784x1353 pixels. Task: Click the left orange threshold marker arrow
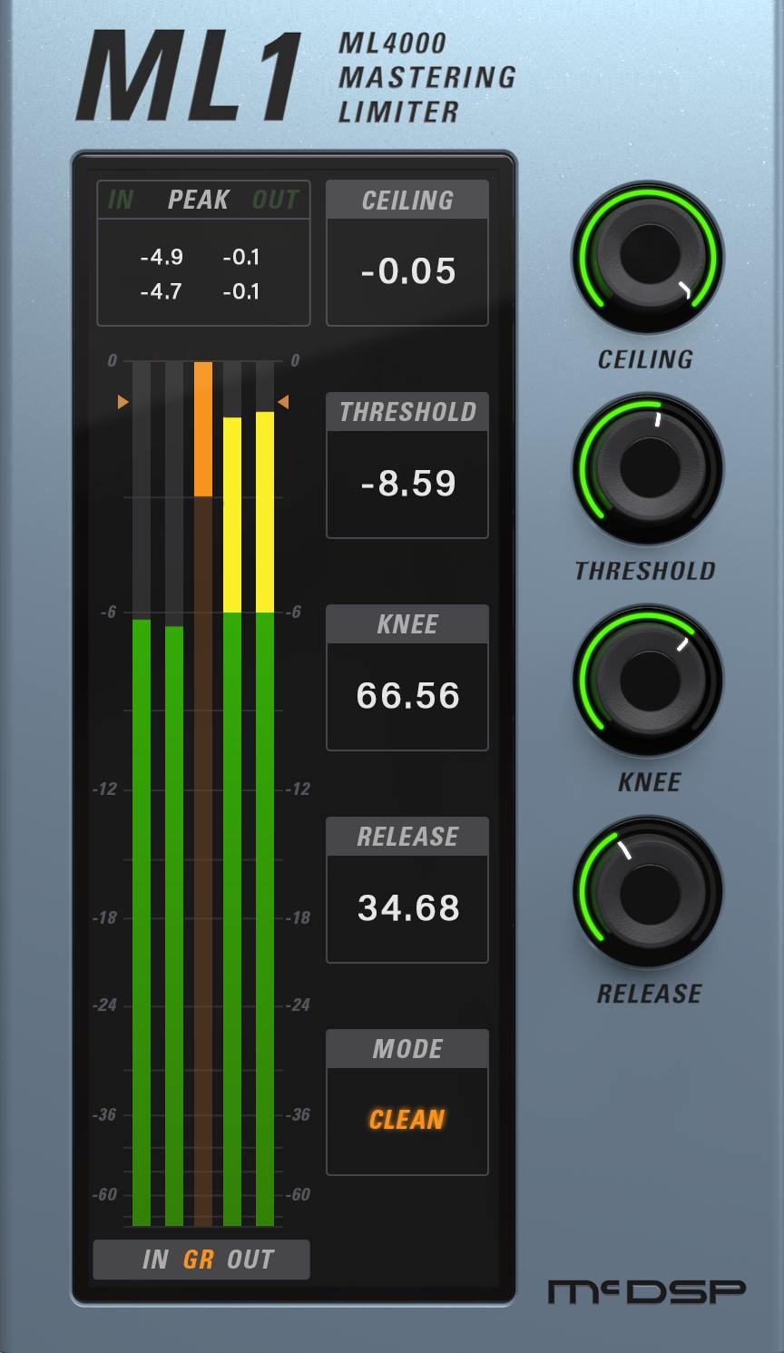123,402
